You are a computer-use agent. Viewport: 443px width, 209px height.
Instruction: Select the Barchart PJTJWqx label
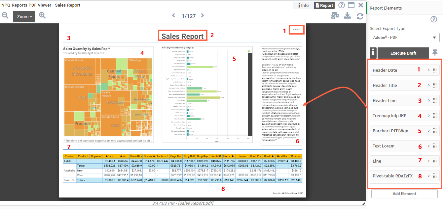coord(390,131)
